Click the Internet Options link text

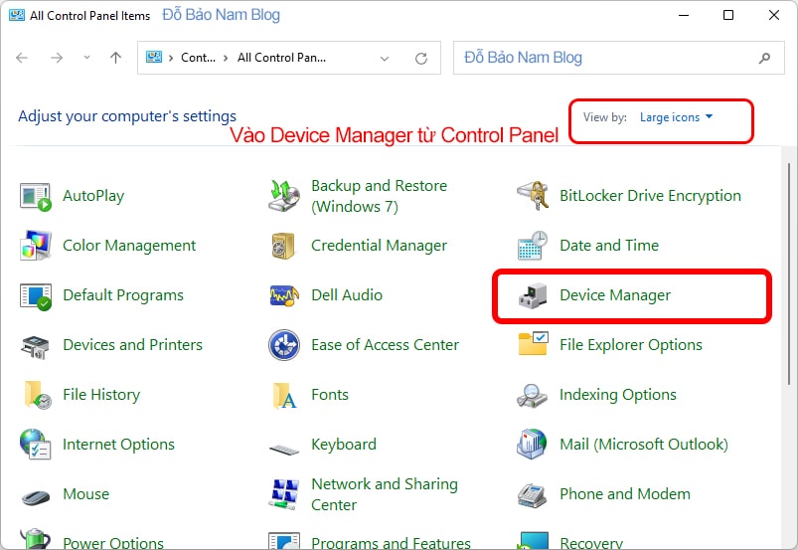coord(118,445)
